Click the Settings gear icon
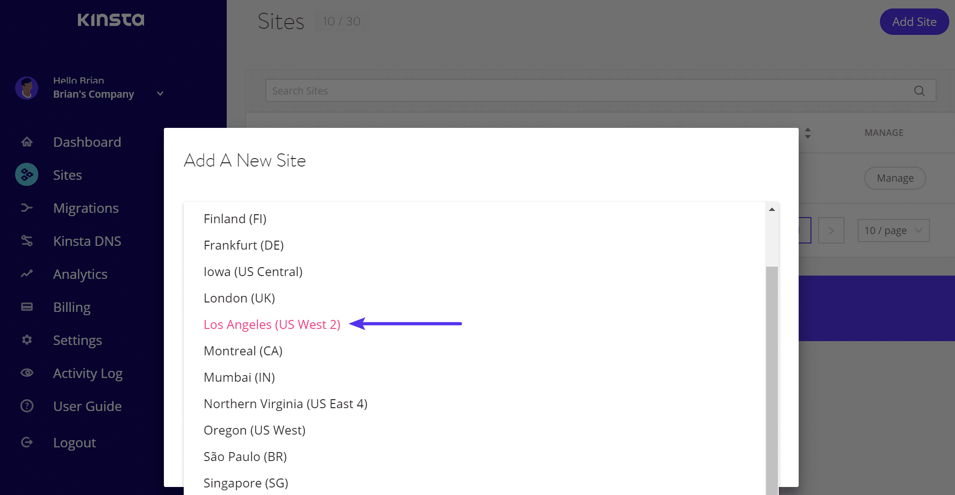 point(27,340)
